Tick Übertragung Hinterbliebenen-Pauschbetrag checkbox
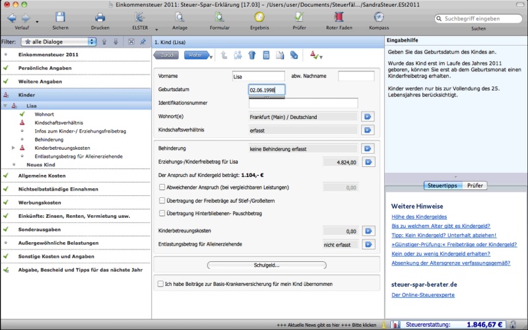This screenshot has height=330, width=528. coord(162,213)
